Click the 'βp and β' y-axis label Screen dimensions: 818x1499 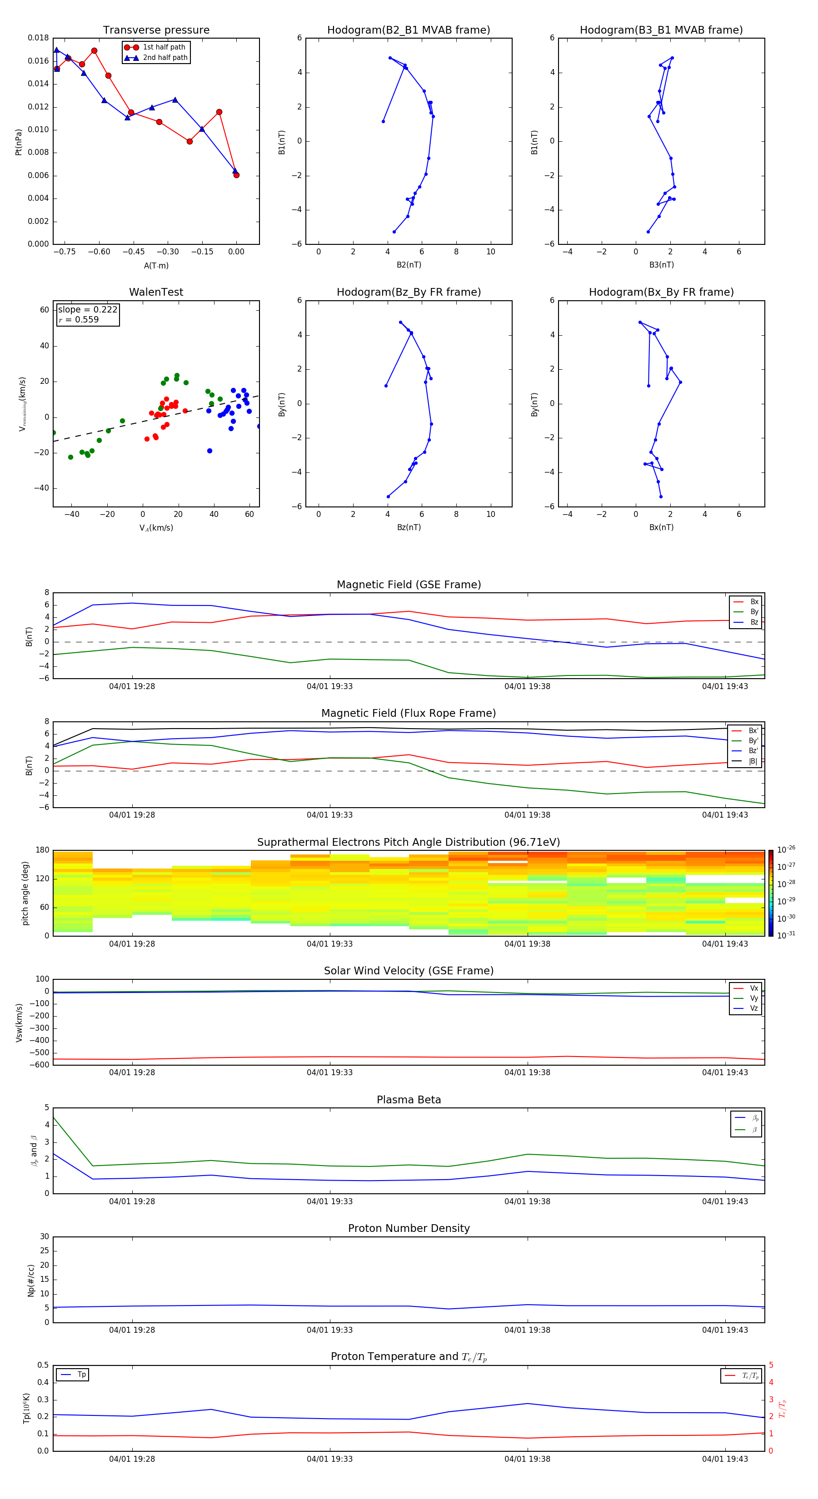point(34,1151)
